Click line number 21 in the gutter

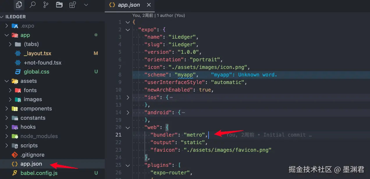118,135
